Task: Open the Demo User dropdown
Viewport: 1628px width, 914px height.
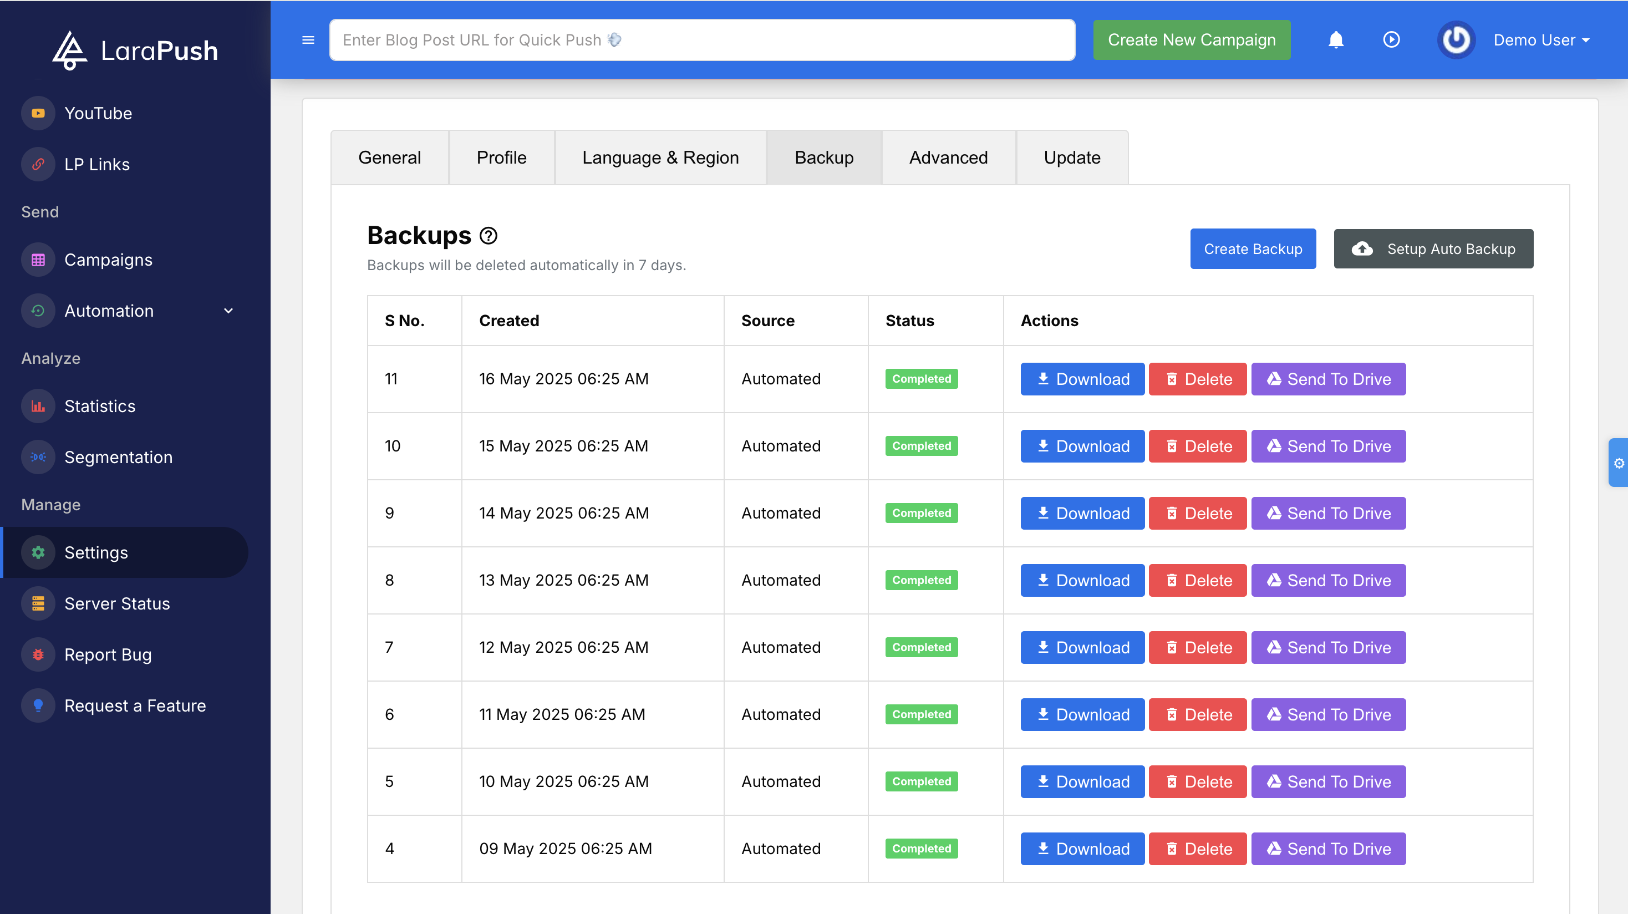Action: (x=1541, y=40)
